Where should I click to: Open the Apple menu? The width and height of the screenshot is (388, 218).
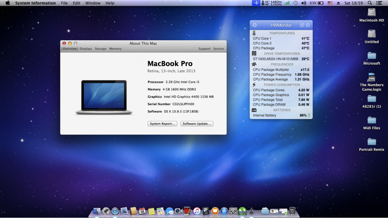click(8, 3)
